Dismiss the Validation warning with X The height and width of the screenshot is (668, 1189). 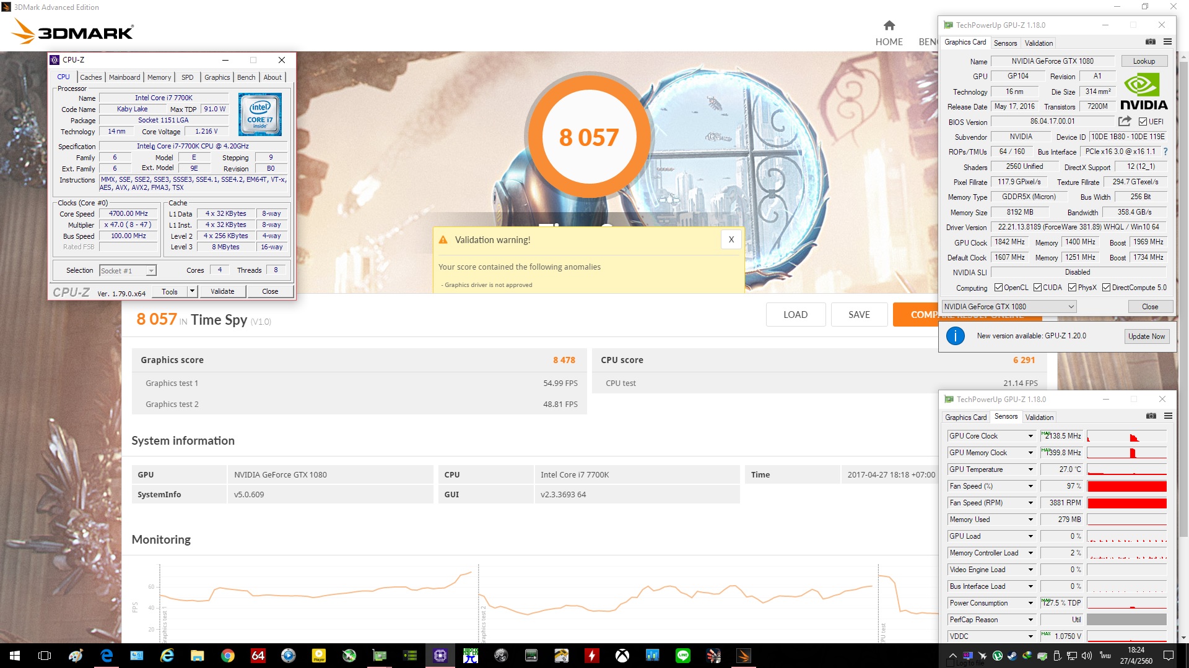[731, 240]
